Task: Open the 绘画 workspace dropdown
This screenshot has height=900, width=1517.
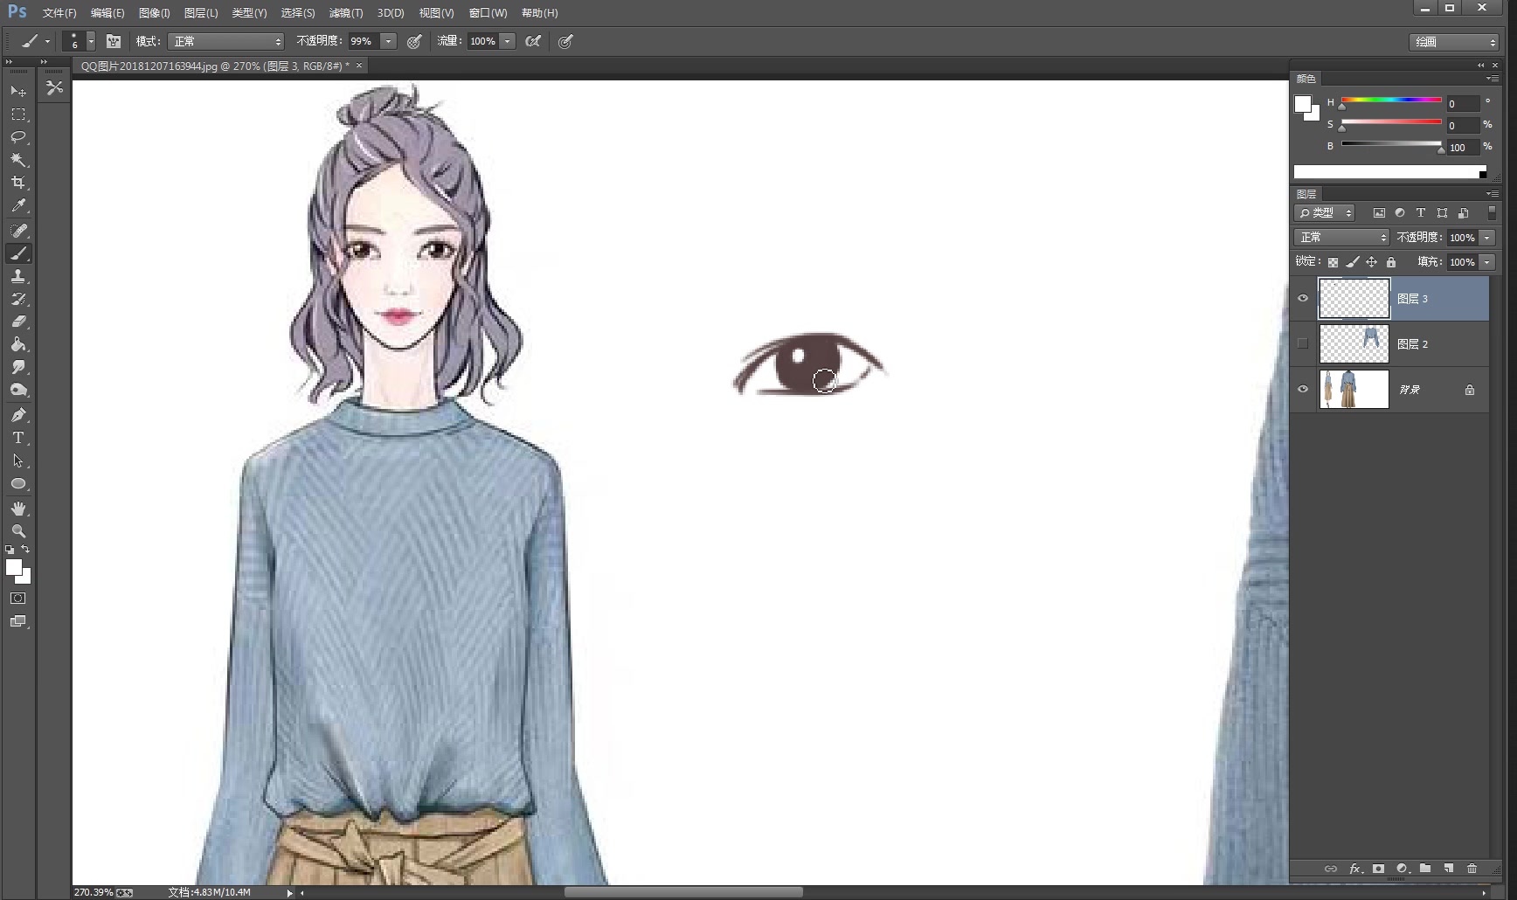Action: 1454,42
